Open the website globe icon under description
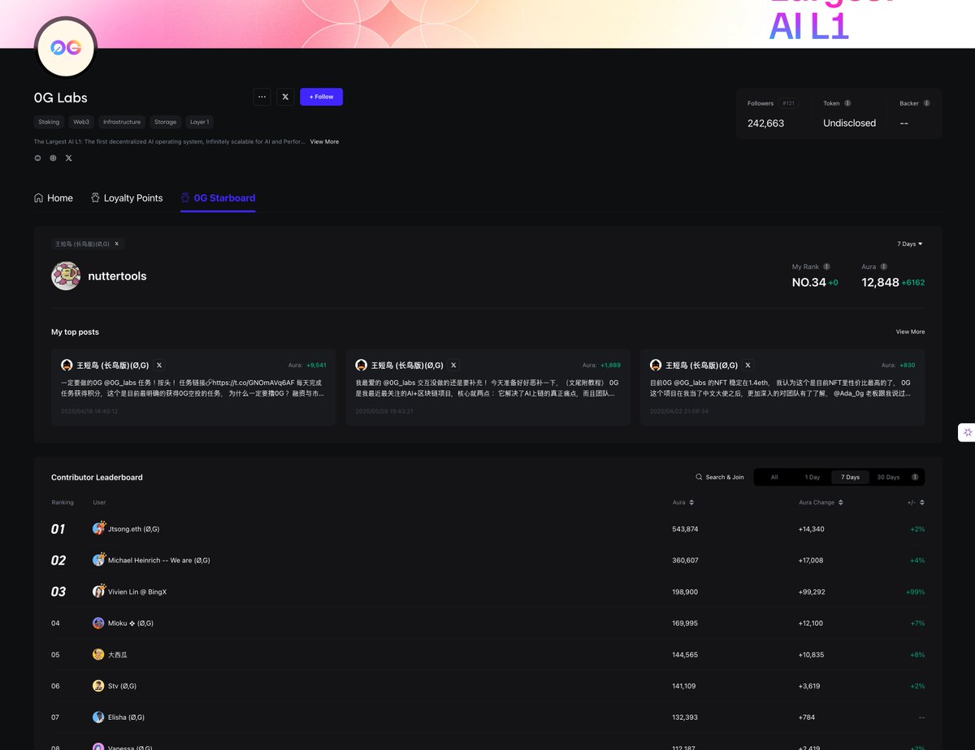 [x=53, y=158]
